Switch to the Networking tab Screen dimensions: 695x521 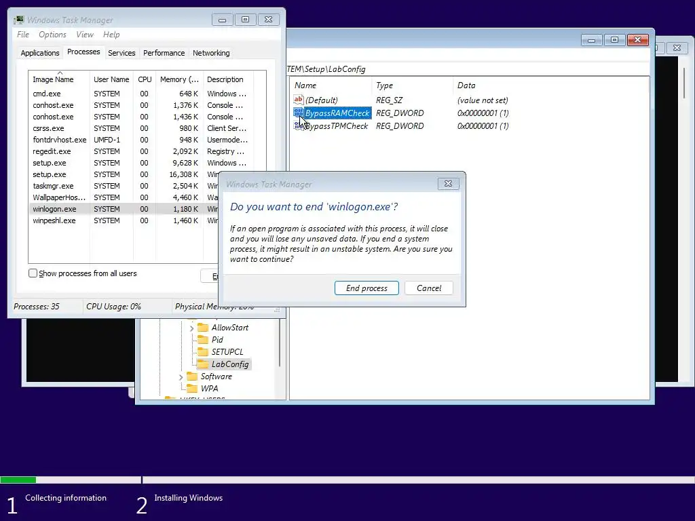pyautogui.click(x=211, y=53)
